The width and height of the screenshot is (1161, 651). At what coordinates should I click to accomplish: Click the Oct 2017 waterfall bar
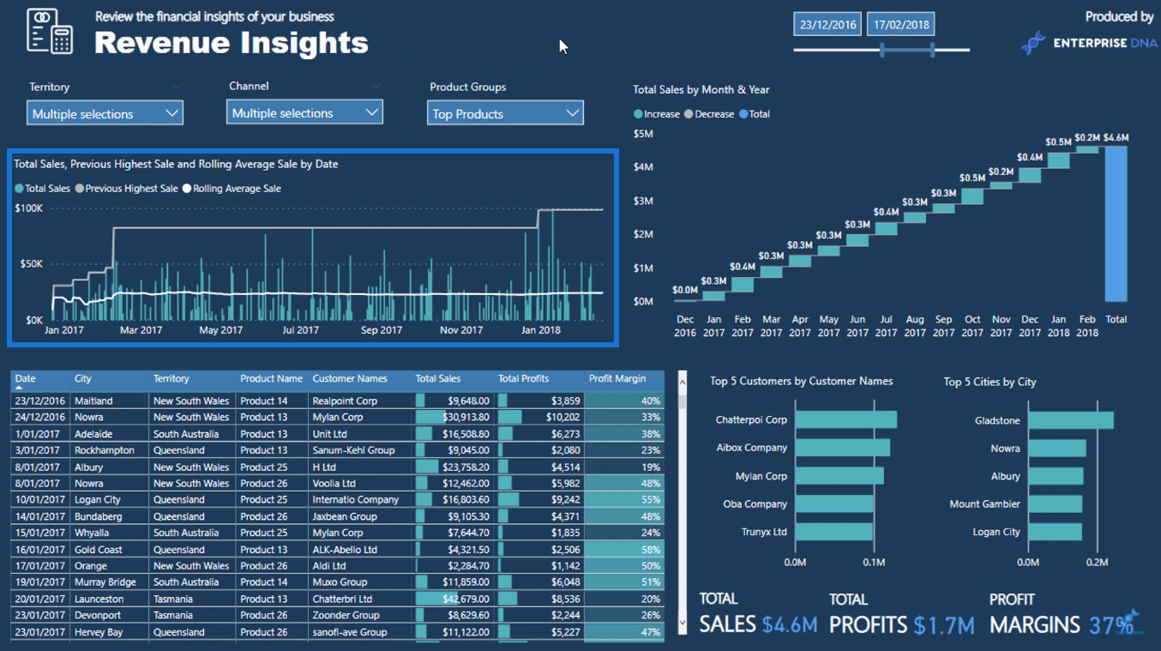click(972, 196)
